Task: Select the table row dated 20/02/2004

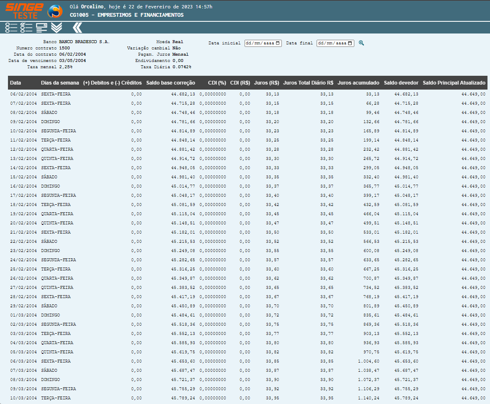Action: click(248, 223)
